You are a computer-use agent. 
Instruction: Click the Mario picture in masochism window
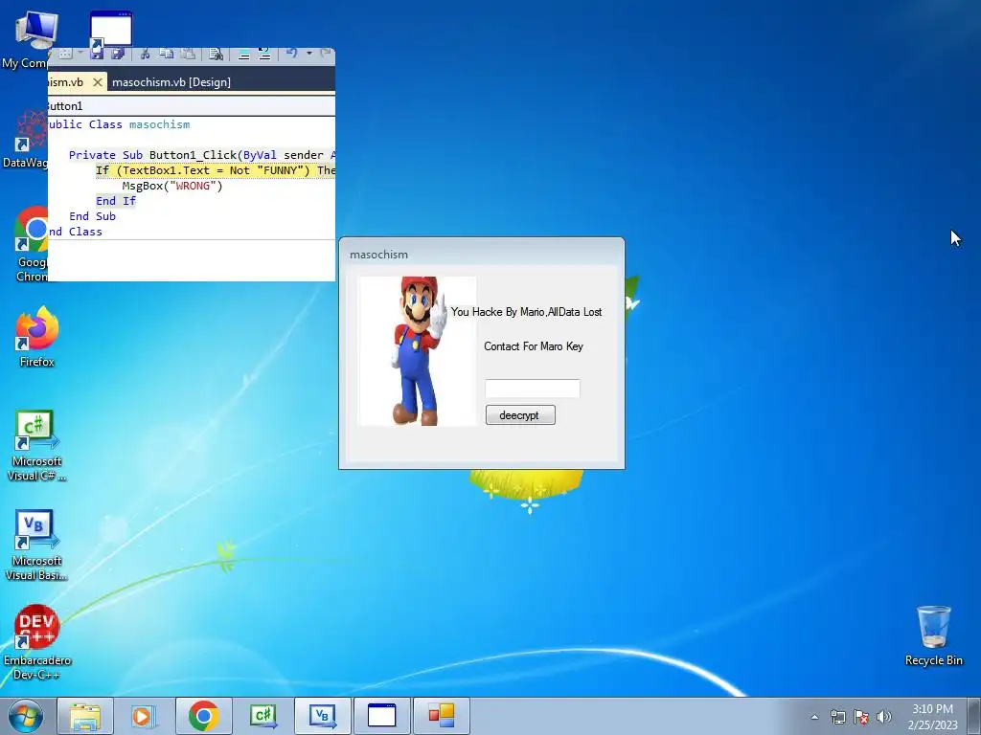418,351
